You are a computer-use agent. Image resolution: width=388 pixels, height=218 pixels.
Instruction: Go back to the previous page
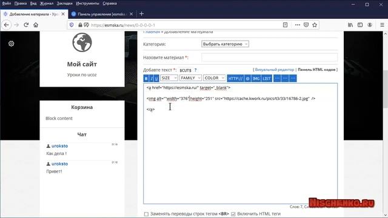tap(7, 25)
